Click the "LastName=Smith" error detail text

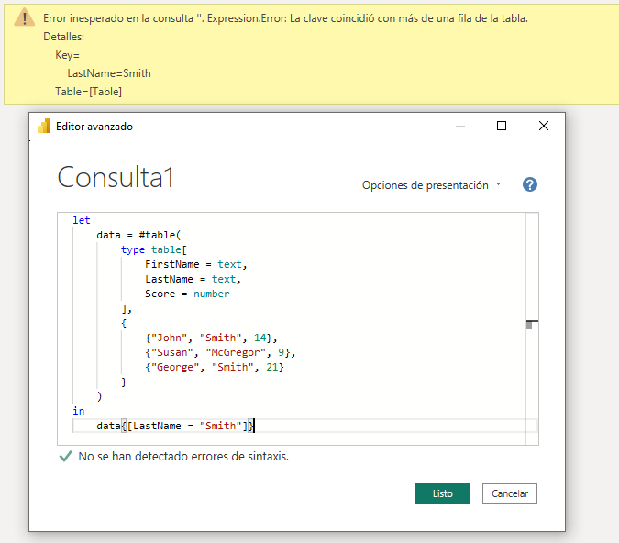[109, 73]
